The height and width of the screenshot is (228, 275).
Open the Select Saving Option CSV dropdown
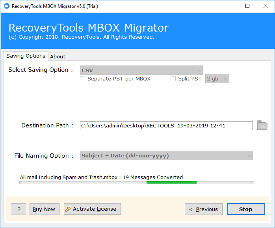click(x=141, y=70)
